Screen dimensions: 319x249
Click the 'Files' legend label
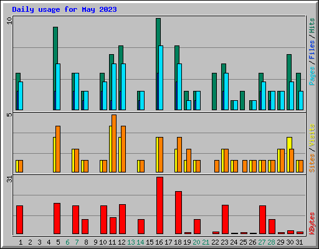(312, 49)
